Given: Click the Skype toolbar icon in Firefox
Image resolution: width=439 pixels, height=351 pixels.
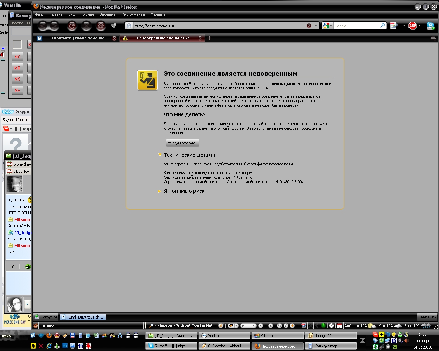Looking at the screenshot, I should (x=430, y=26).
